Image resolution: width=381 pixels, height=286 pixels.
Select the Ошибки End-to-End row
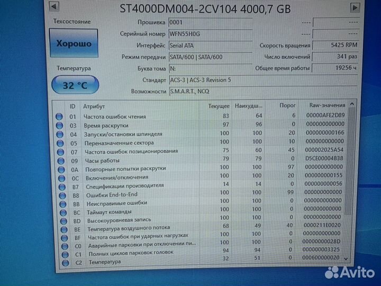click(202, 194)
